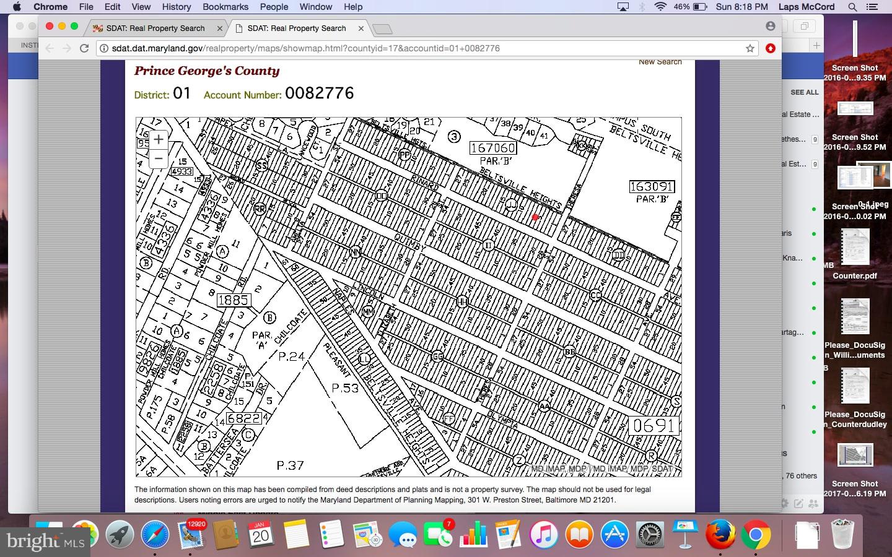
Task: Click plat label 6822 on the map
Action: [244, 418]
